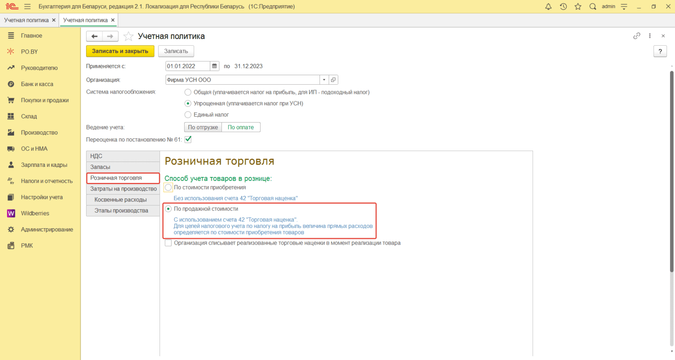The image size is (675, 360).
Task: Open Банк и касса section
Action: 37,84
